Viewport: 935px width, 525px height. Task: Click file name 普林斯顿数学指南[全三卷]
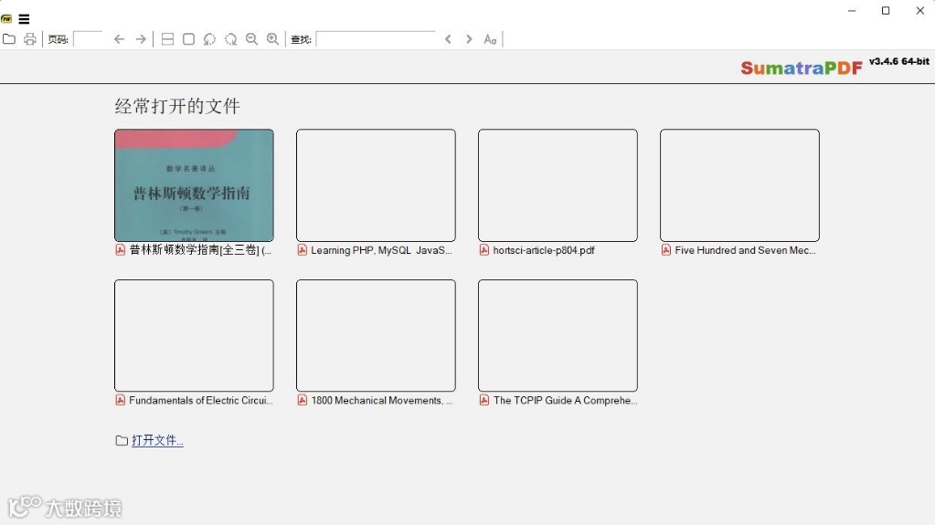point(200,250)
